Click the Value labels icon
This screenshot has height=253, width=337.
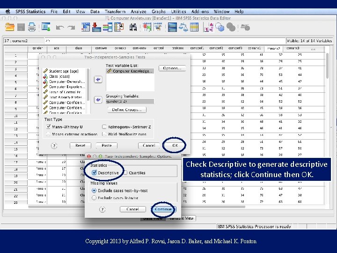(x=208, y=27)
